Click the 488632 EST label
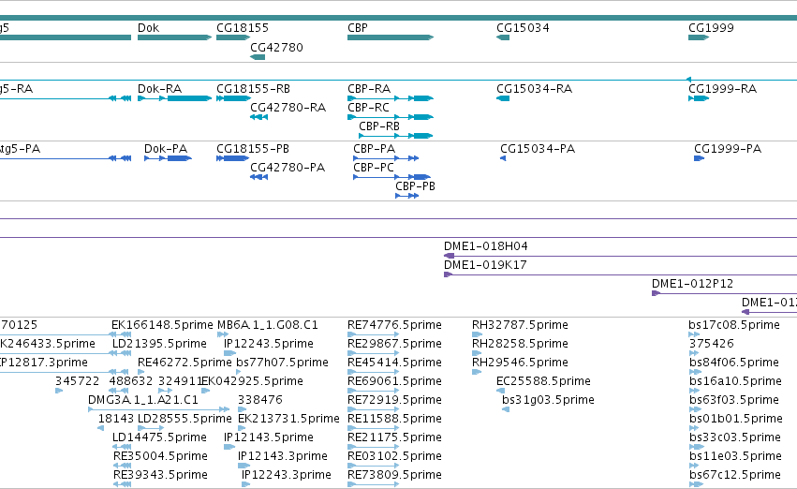797x489 pixels. pos(131,381)
